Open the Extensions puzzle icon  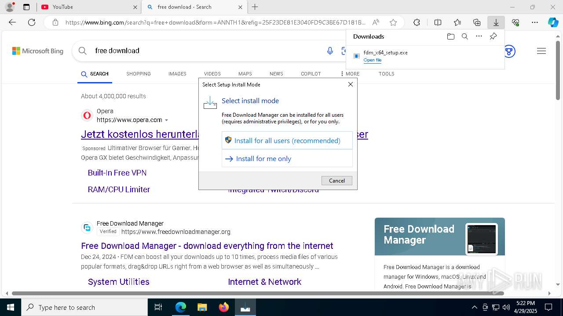tap(417, 22)
